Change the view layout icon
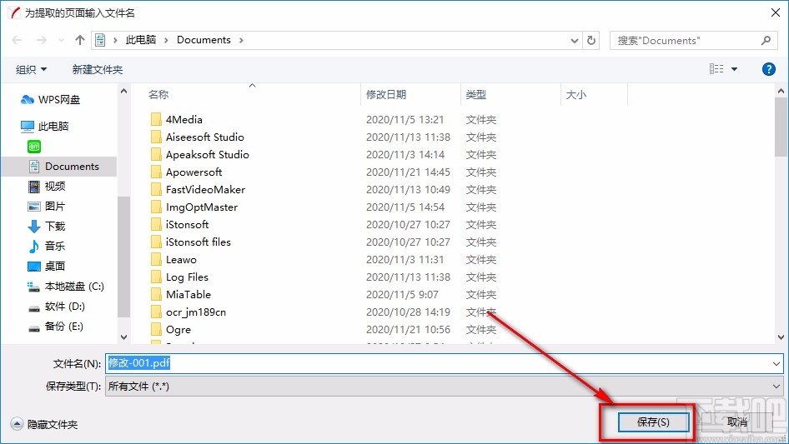 (x=716, y=69)
